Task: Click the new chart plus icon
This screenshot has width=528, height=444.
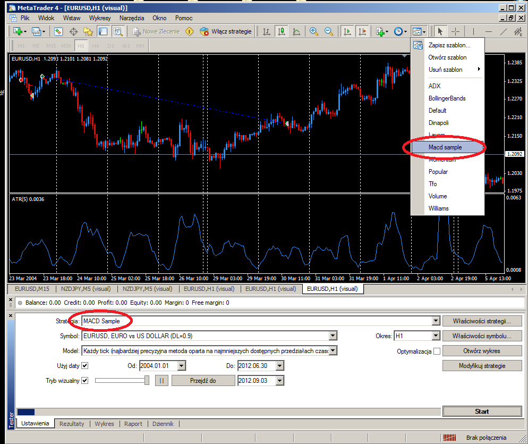Action: 18,31
